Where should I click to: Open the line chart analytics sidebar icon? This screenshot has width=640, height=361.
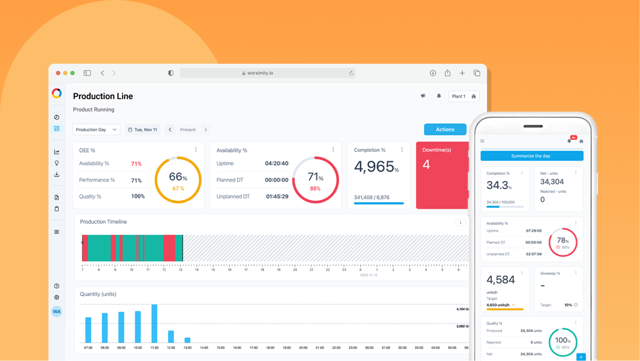pyautogui.click(x=57, y=152)
